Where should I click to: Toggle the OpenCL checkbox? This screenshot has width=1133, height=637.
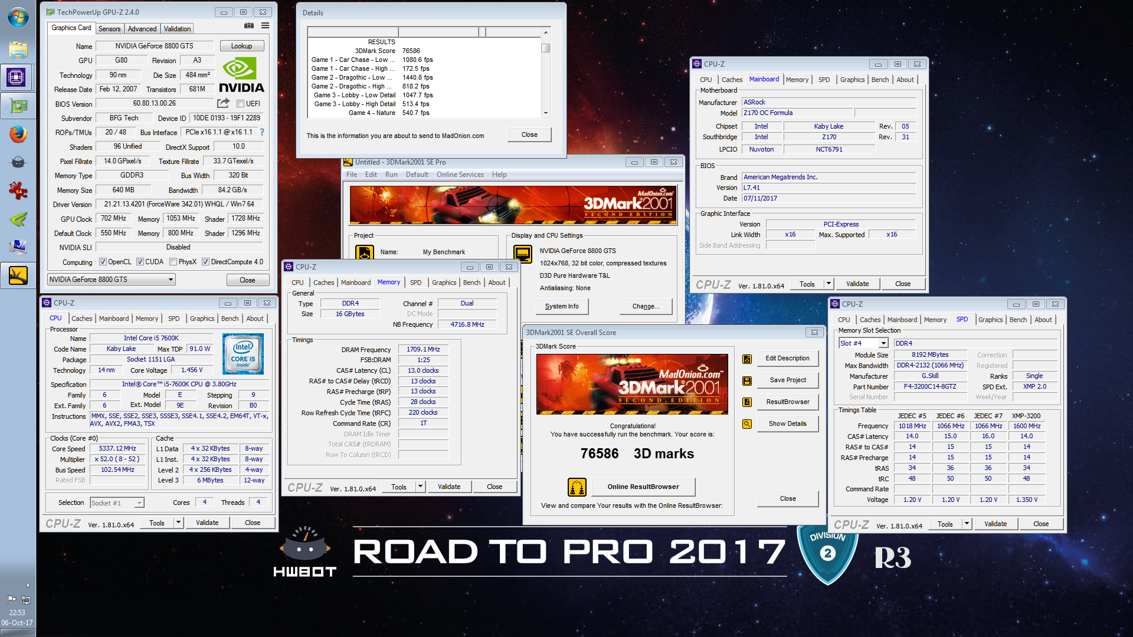(103, 262)
